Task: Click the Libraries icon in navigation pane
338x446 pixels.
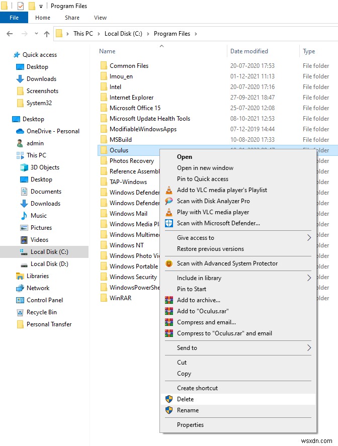Action: 20,276
